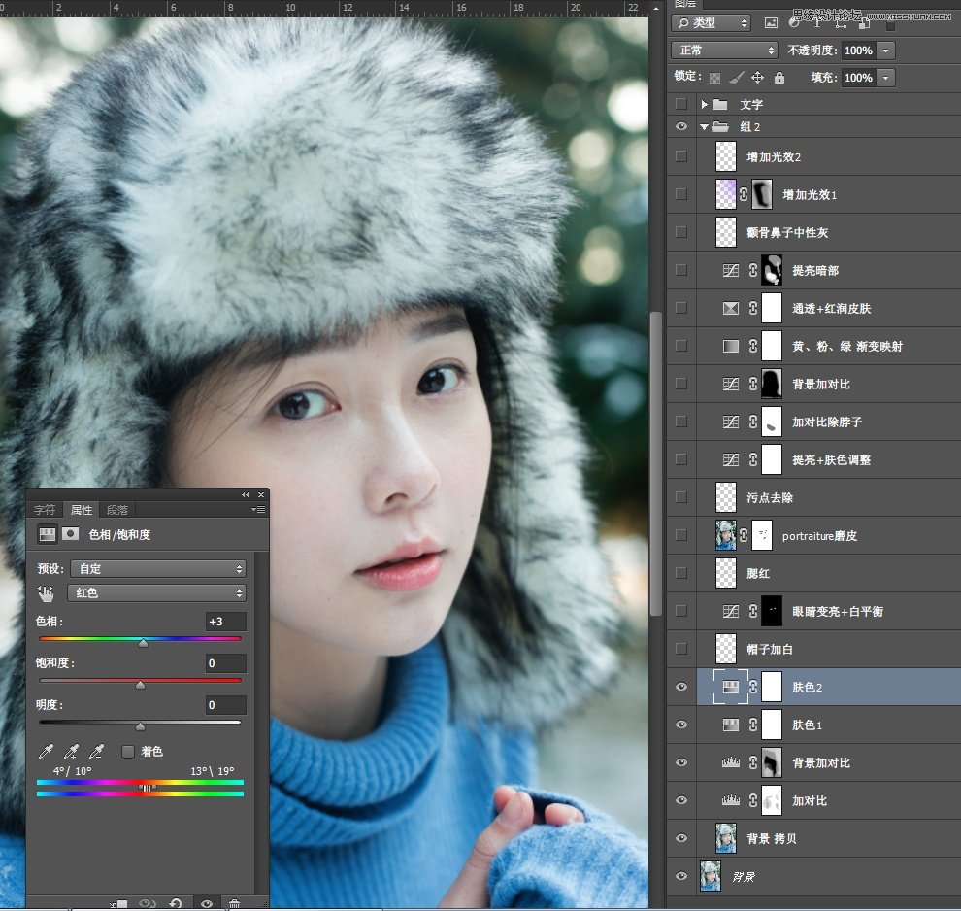
Task: Delete adjustment layer via trash icon
Action: (234, 903)
